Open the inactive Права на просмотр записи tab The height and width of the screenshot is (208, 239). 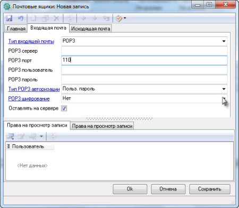(102, 126)
